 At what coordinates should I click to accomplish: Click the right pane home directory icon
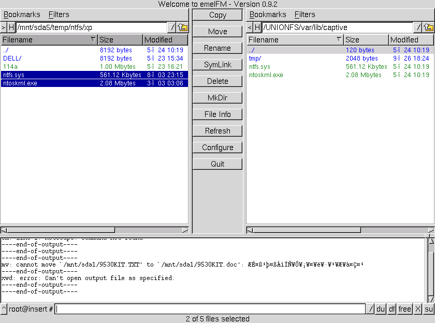(x=429, y=27)
